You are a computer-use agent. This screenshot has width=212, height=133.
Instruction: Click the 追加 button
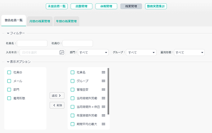coord(57,96)
